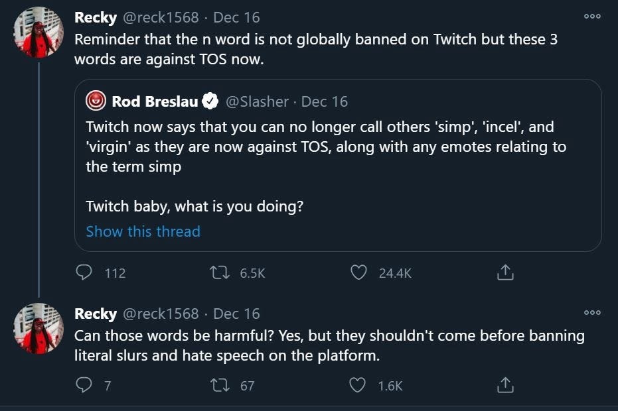The height and width of the screenshot is (411, 618).
Task: Click the @reck1568 handle on the top tweet
Action: click(x=159, y=17)
